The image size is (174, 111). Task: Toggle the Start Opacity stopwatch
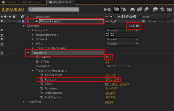(42, 93)
